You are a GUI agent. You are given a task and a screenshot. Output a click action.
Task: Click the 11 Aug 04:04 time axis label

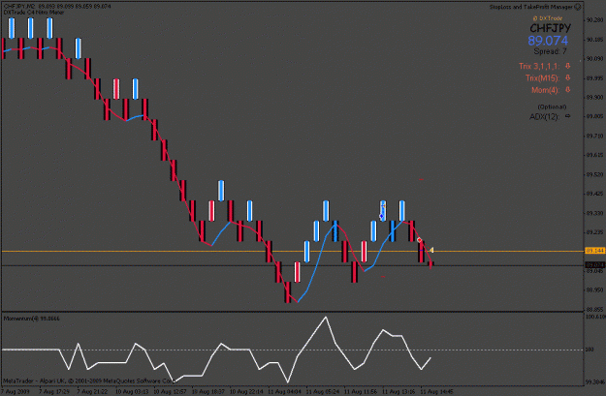click(x=284, y=392)
